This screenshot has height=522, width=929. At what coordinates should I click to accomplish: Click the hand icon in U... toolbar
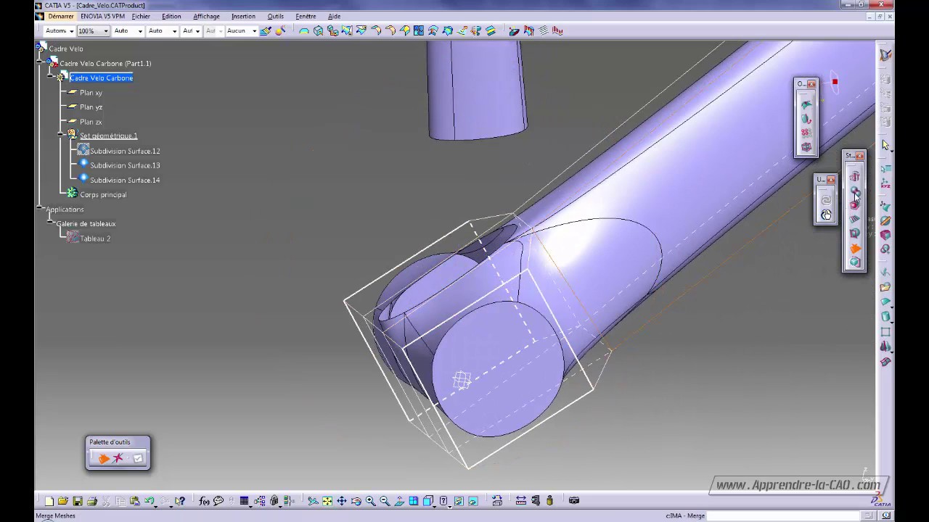(826, 215)
